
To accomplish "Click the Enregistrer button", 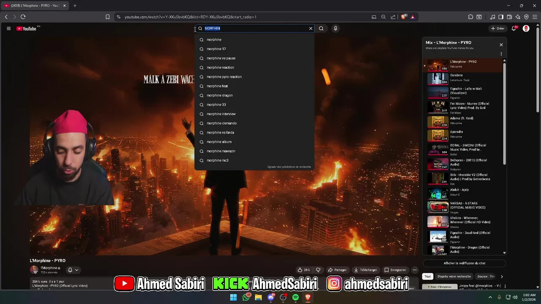I will [x=395, y=270].
